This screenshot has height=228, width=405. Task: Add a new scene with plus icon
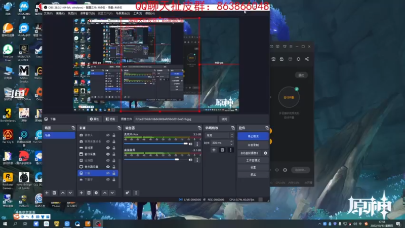[47, 193]
